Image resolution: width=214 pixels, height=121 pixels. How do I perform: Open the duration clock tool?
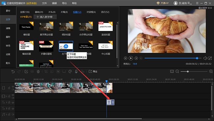[x=70, y=72]
